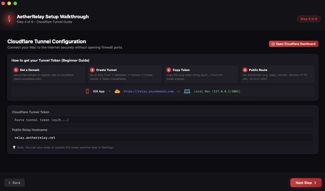Click the lightbulb note icon
Viewport: 325px width, 191px height.
(14, 147)
